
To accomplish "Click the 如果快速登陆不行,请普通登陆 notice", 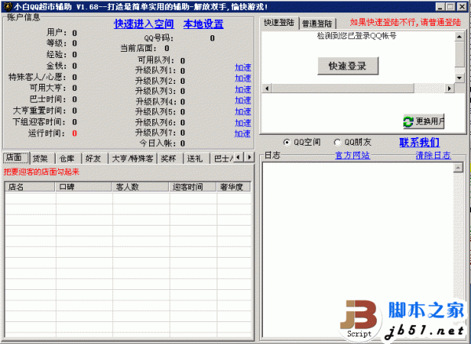I will tap(405, 22).
